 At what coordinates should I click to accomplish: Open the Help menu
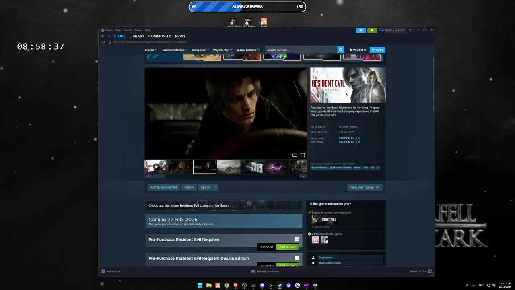pos(148,30)
